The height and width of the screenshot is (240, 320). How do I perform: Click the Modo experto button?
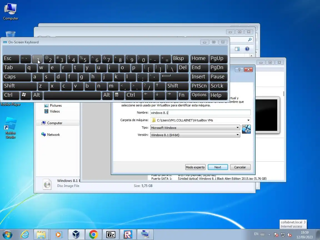click(195, 167)
